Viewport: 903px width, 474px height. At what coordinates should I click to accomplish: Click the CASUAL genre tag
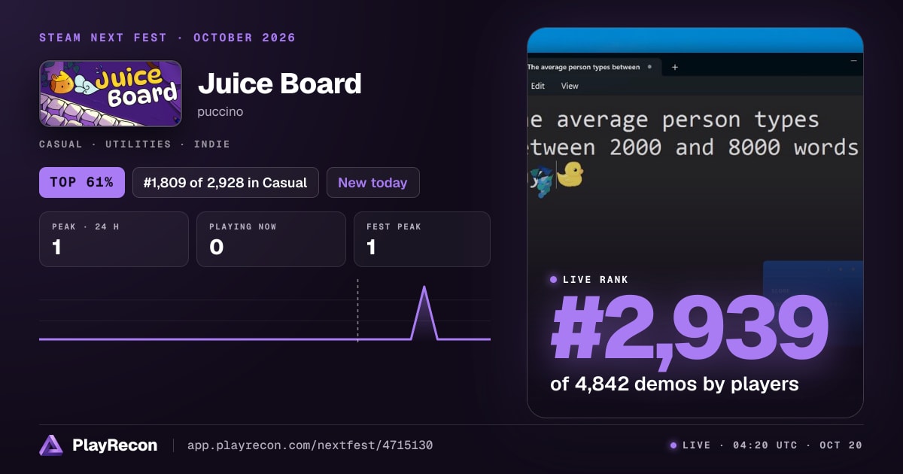coord(60,144)
